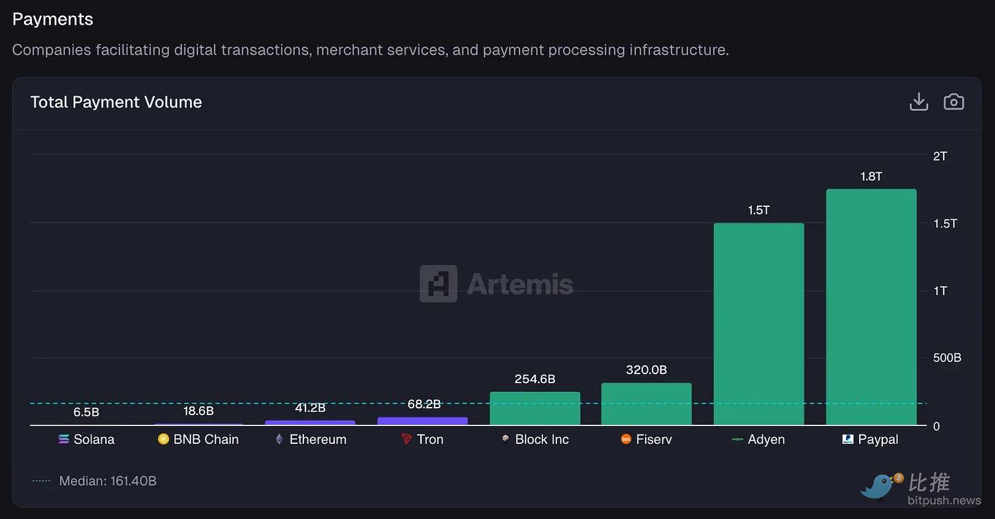Screen dimensions: 995x519
Task: Click the bitpush.news link text
Action: coord(942,499)
